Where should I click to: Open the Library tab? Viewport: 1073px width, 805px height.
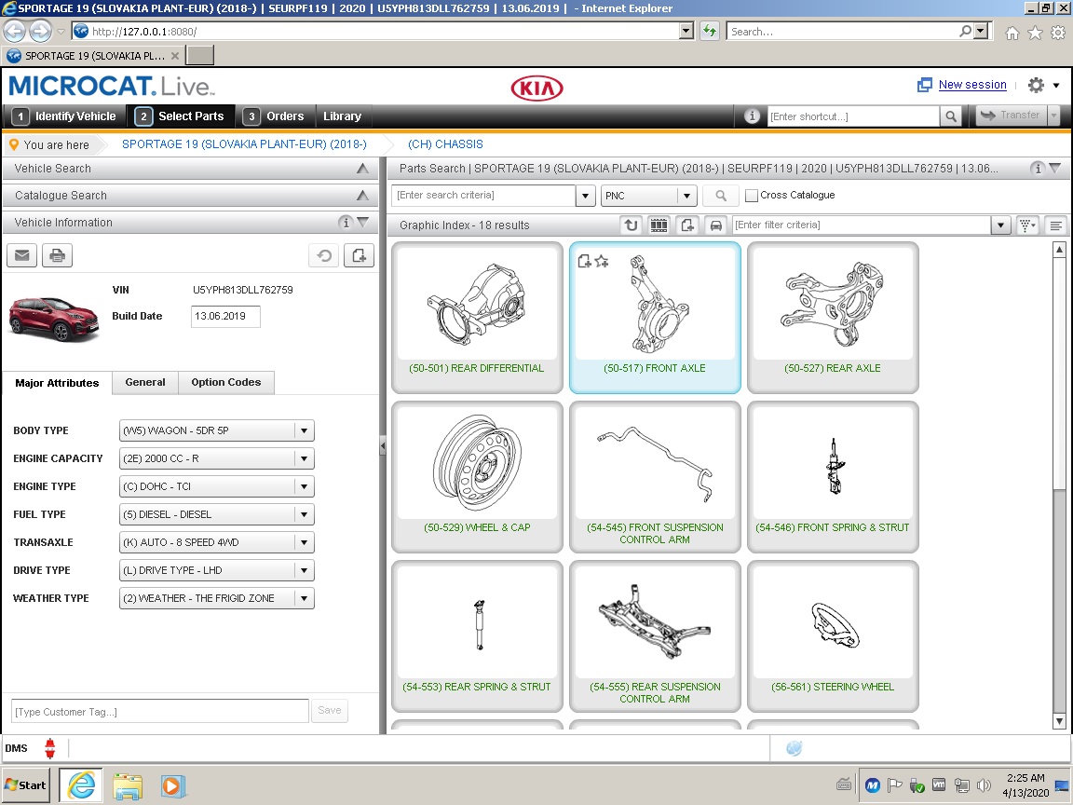(x=342, y=116)
